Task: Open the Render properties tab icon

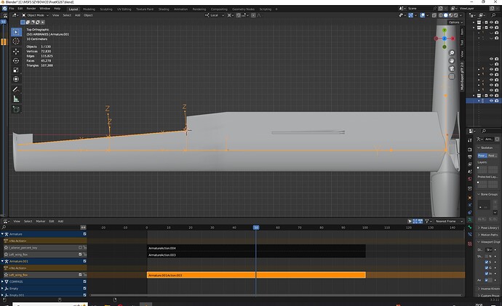Action: click(x=470, y=149)
